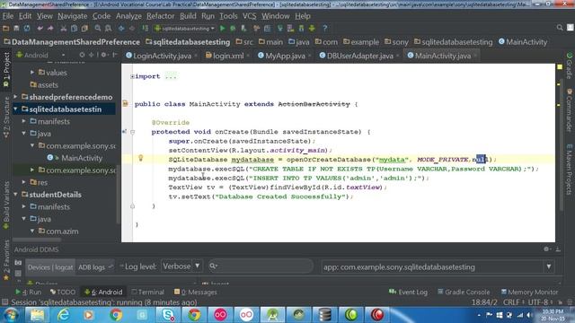Open the Refactor menu
This screenshot has width=575, height=323.
point(160,16)
